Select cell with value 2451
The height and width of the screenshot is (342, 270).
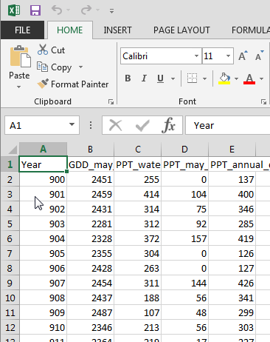91,179
